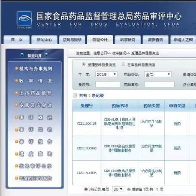Click the CFDA CDE logo icon
This screenshot has width=196, height=196.
point(24,18)
